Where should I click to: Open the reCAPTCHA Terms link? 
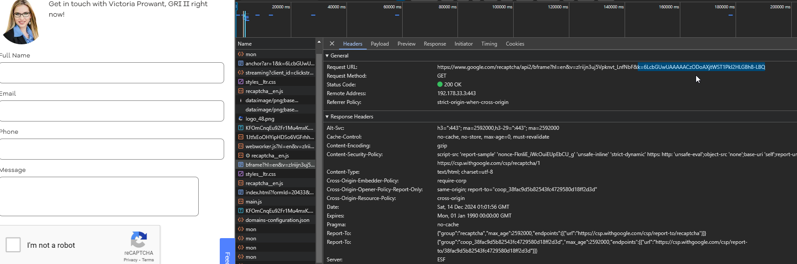[148, 260]
